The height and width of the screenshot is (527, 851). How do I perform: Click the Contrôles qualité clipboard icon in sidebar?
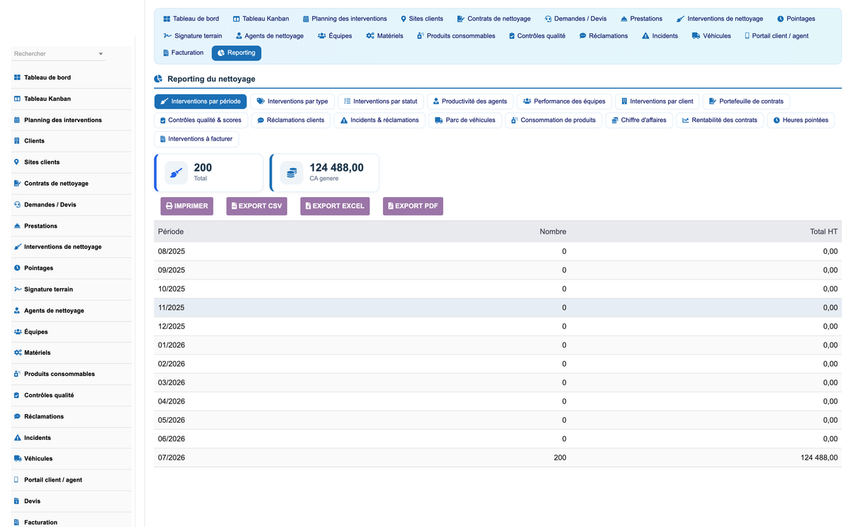17,395
